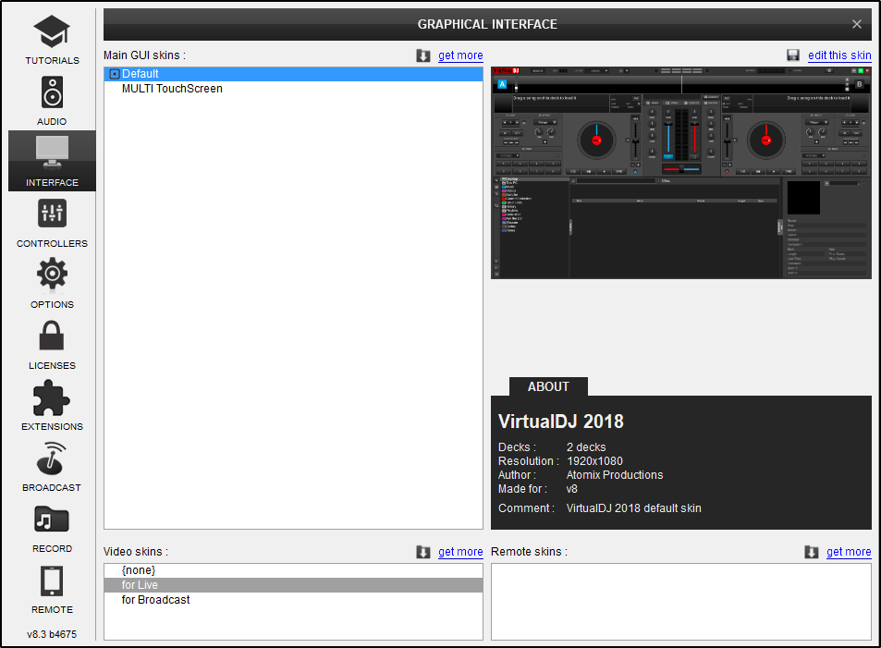Open the Licenses padlock icon

pyautogui.click(x=52, y=336)
